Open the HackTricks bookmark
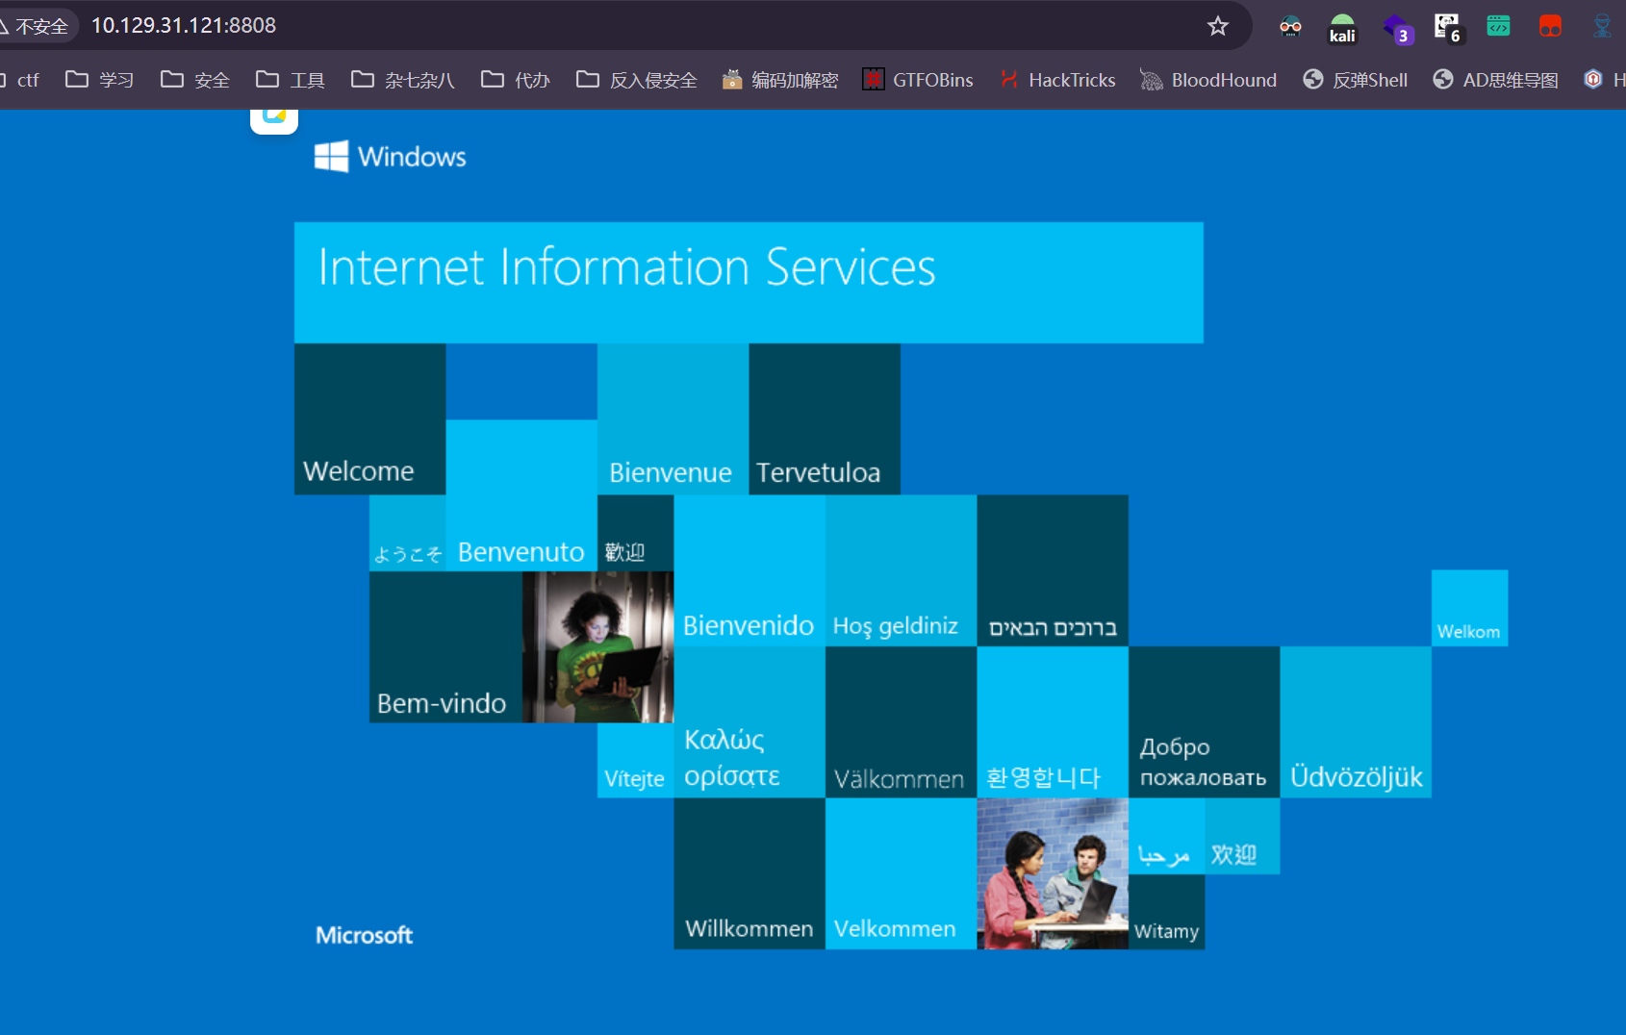Viewport: 1626px width, 1035px height. click(1056, 80)
